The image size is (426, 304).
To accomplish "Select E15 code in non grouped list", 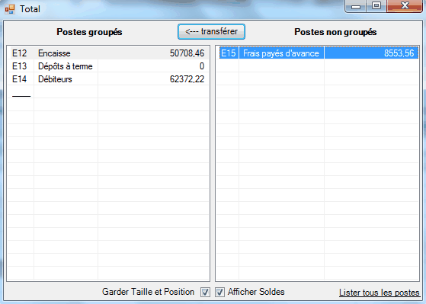I will tap(229, 53).
